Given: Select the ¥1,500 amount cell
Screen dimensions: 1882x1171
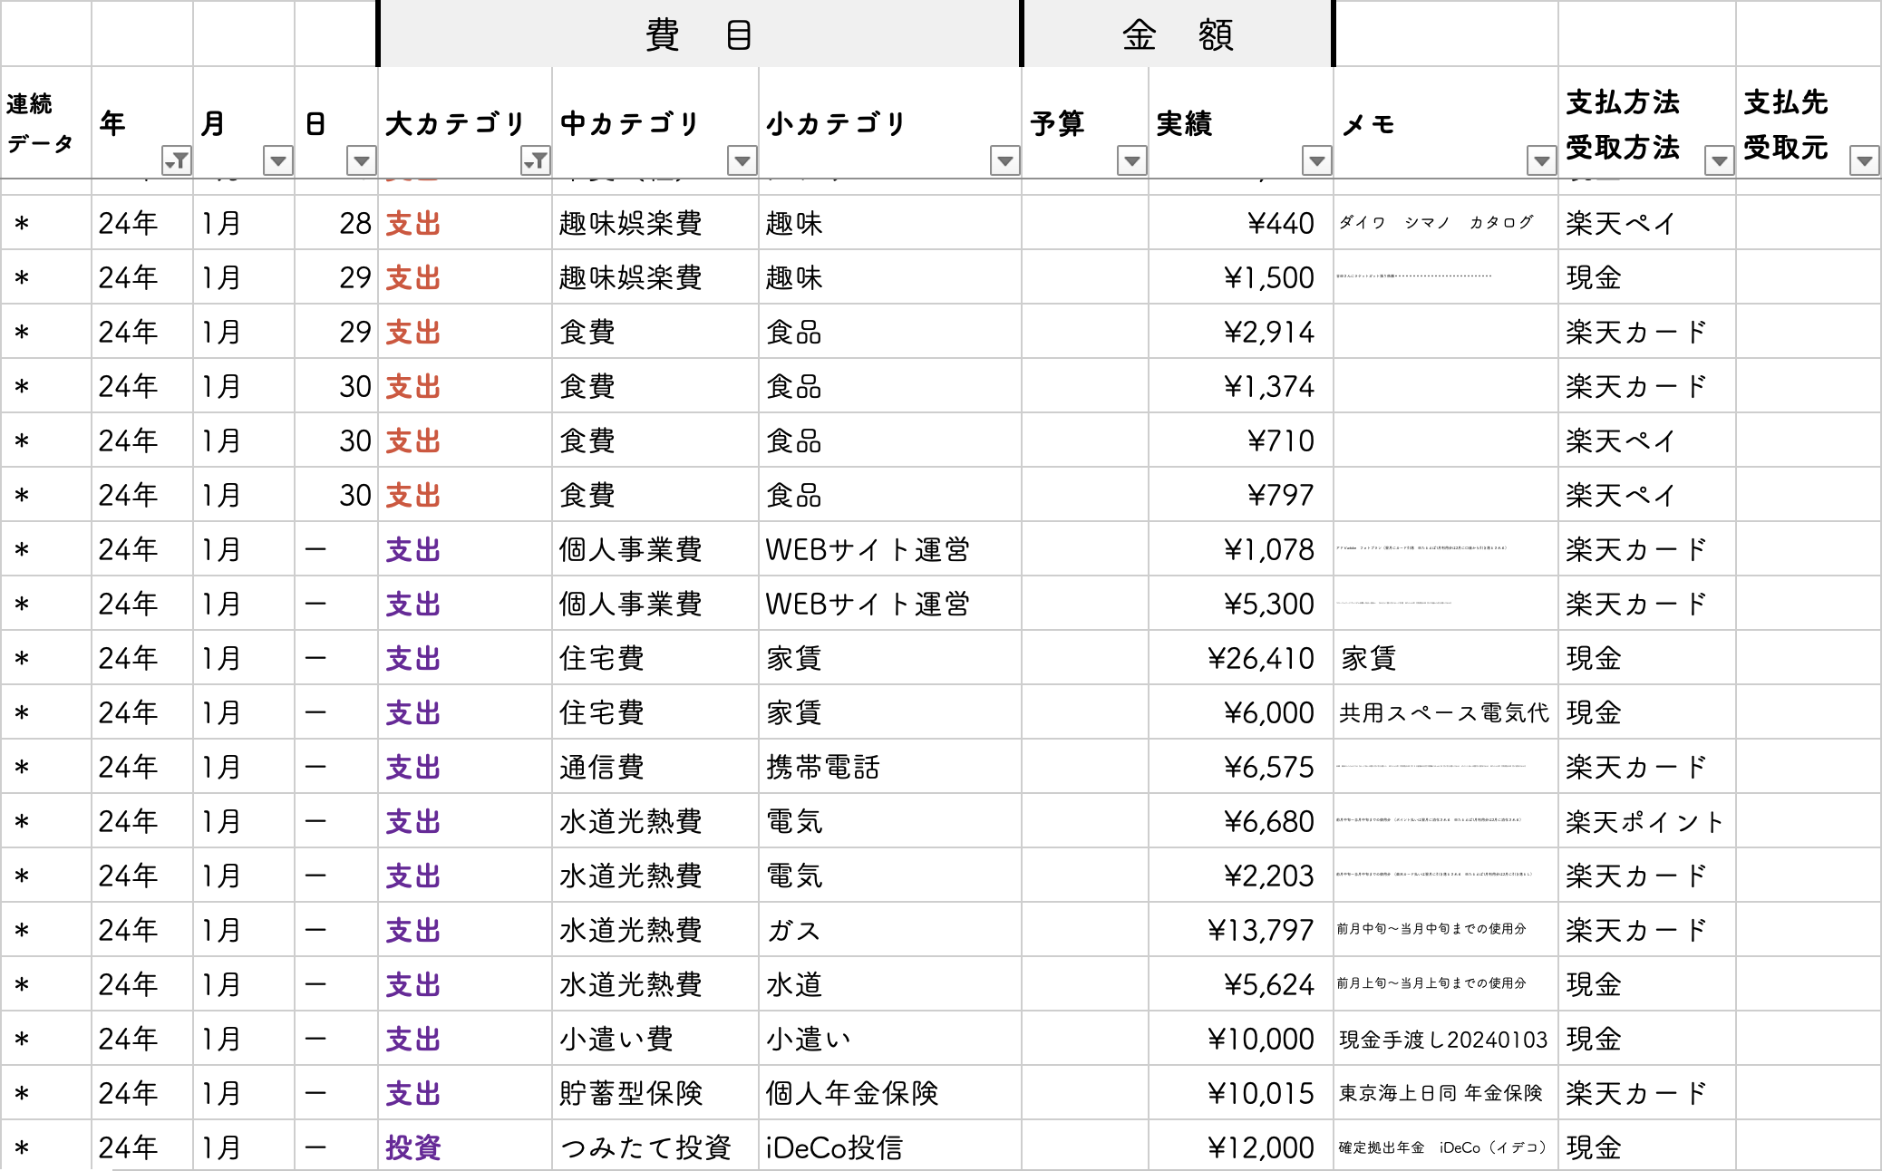Looking at the screenshot, I should click(x=1241, y=277).
